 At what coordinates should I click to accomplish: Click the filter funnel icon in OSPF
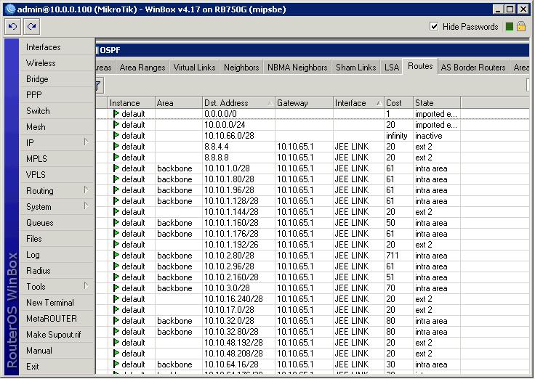[x=99, y=86]
